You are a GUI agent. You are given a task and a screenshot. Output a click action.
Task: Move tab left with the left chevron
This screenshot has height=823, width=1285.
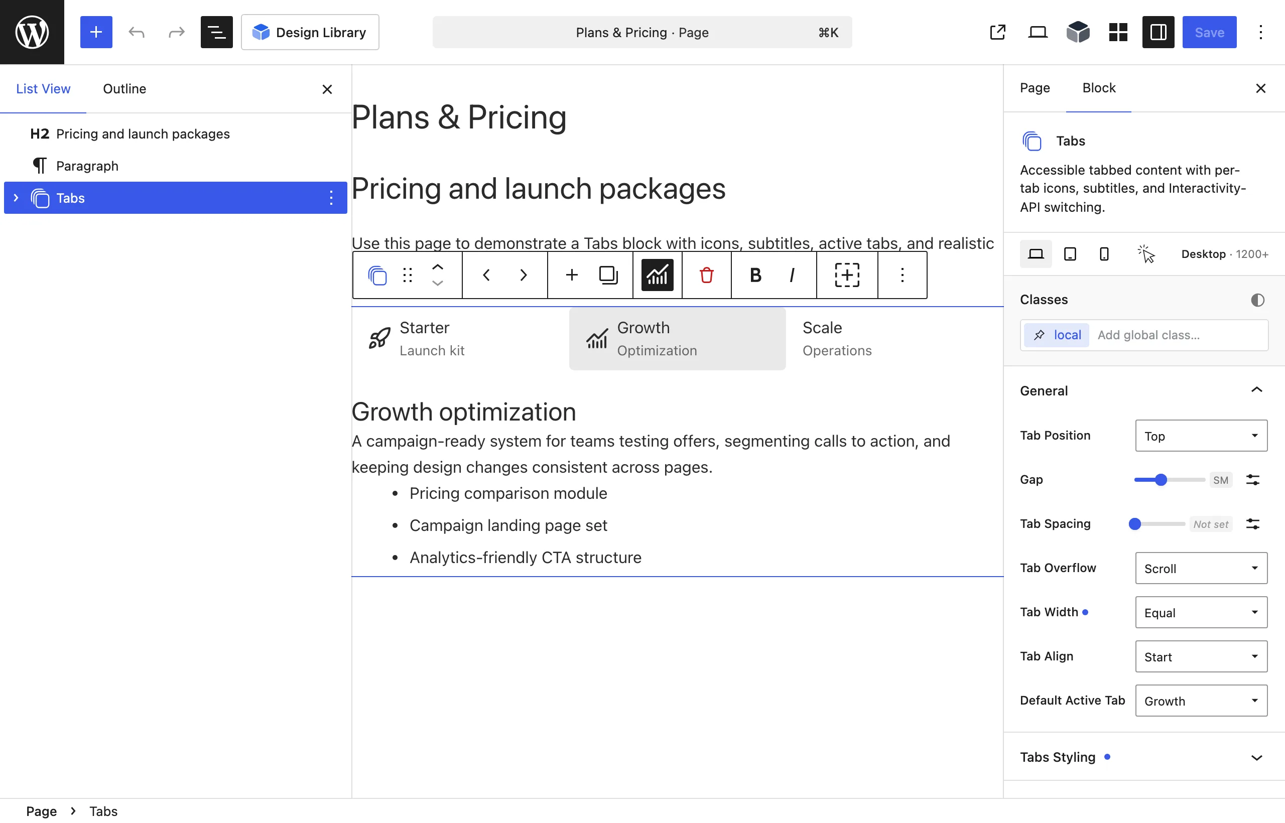[x=486, y=275]
